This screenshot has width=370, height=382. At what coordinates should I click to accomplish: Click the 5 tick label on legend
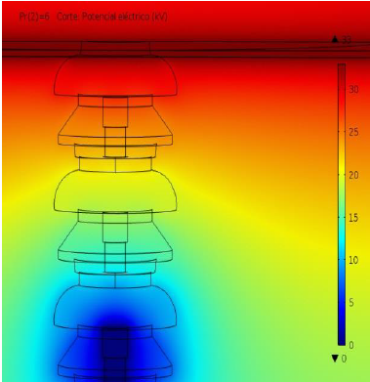pos(351,303)
